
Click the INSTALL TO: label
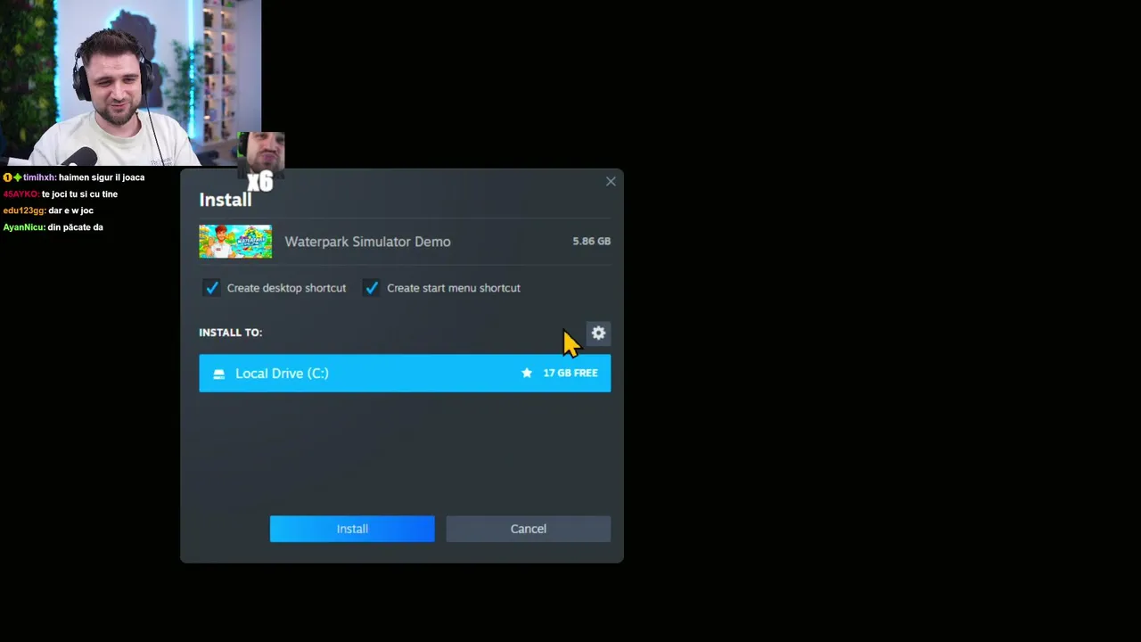click(x=230, y=332)
